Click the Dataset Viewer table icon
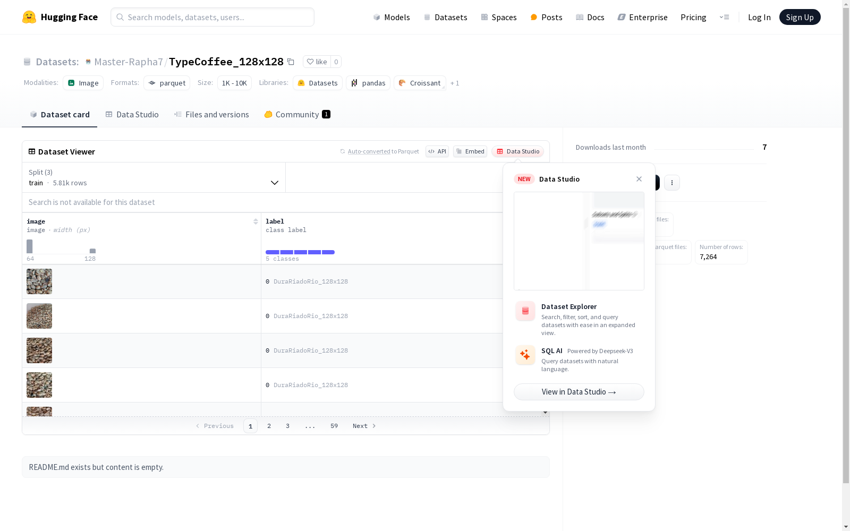The image size is (850, 531). pyautogui.click(x=32, y=151)
